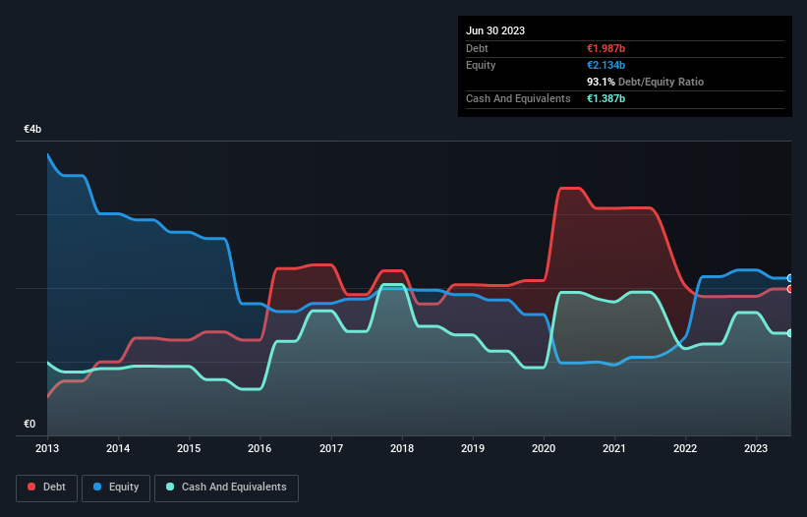Viewport: 807px width, 517px height.
Task: Click the teal Cash And Equivalents legend dot
Action: click(170, 487)
